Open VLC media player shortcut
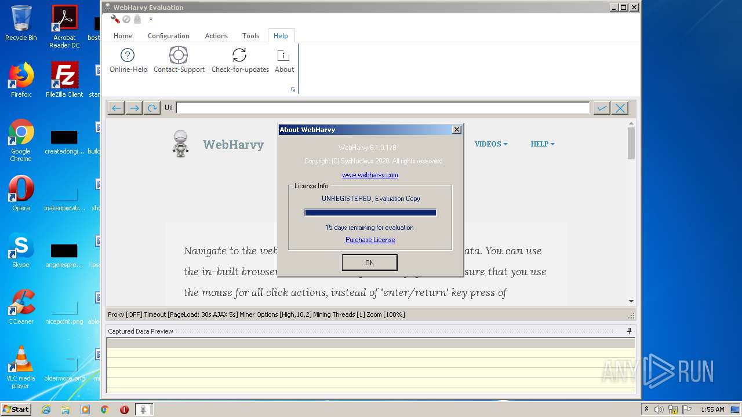Image resolution: width=742 pixels, height=417 pixels. pos(21,367)
